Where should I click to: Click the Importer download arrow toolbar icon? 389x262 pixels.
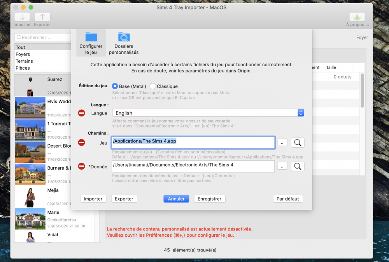[22, 17]
